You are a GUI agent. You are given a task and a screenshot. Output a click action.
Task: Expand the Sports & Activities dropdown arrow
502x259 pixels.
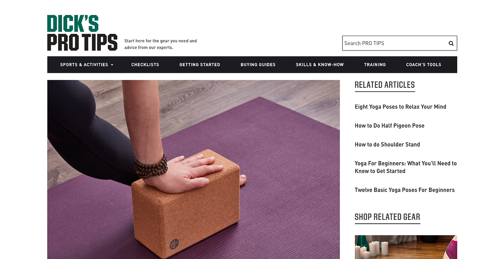(112, 65)
